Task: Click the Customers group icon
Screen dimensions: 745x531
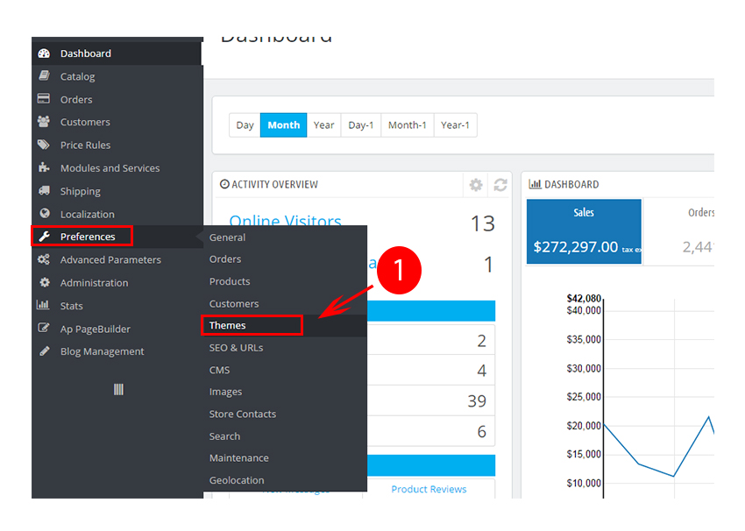Action: [44, 122]
